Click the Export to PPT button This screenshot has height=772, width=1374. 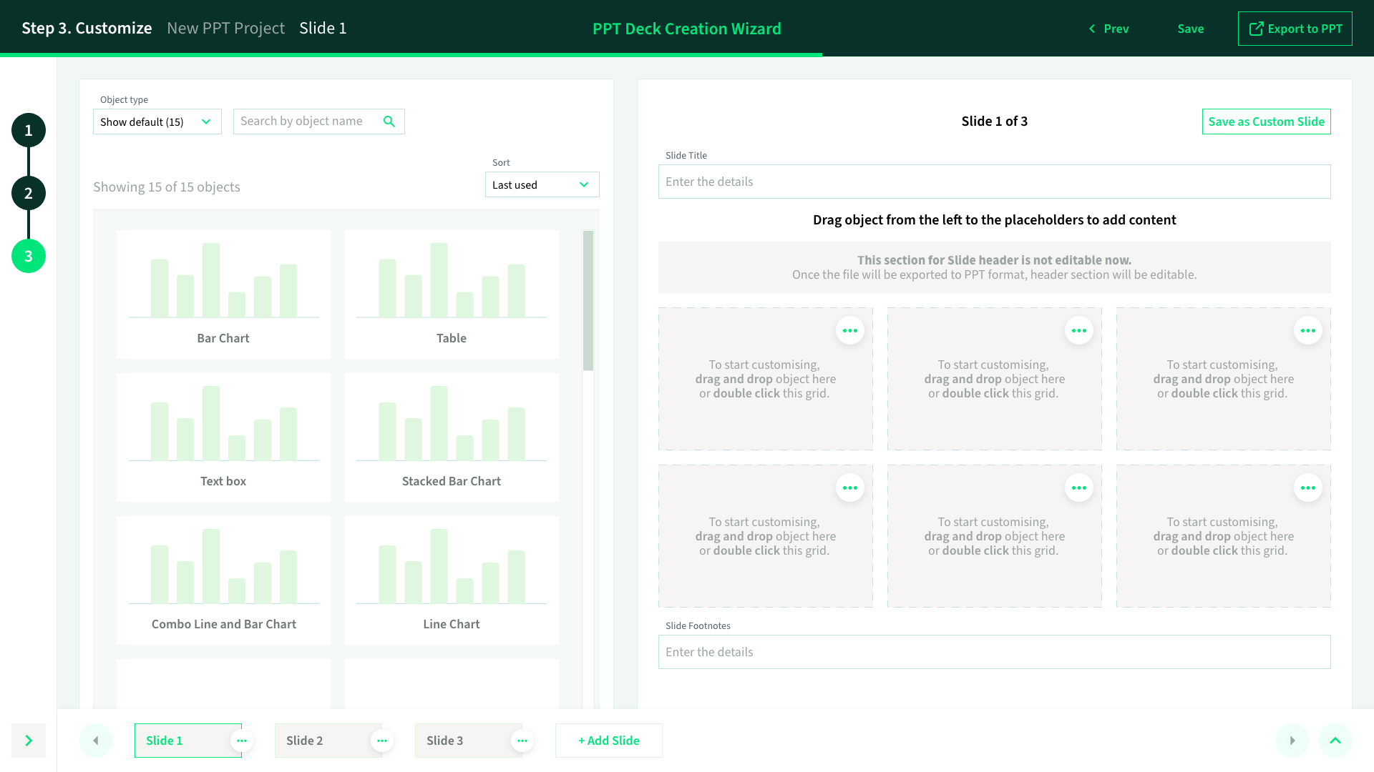pyautogui.click(x=1295, y=29)
